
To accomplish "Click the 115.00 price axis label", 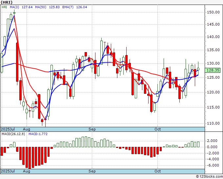I will click(x=213, y=107).
